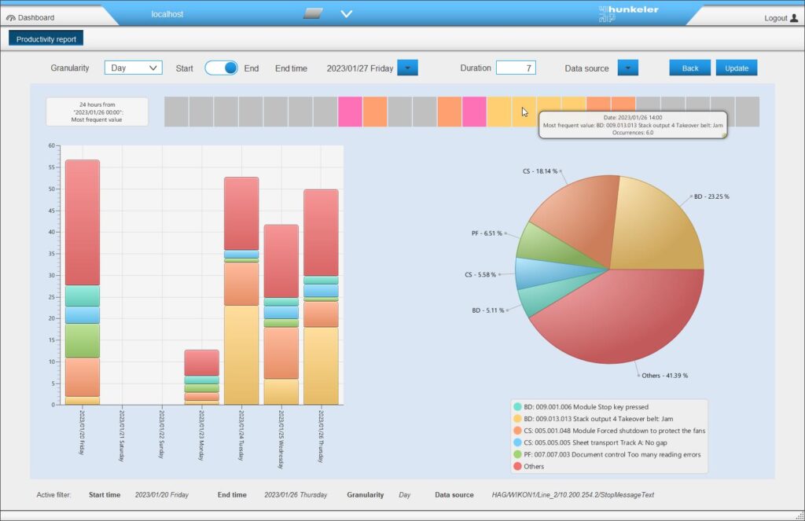Viewport: 805px width, 521px height.
Task: Click the '24 hours from' info box
Action: coord(97,112)
